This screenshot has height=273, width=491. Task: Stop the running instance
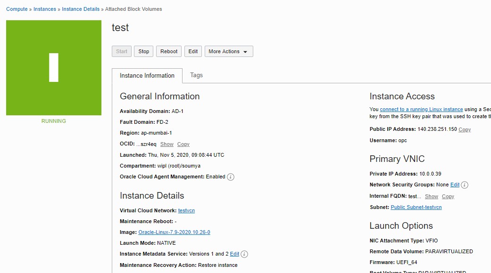point(143,51)
